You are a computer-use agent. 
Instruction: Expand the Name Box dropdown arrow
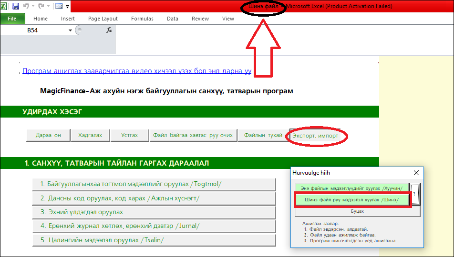(x=71, y=30)
